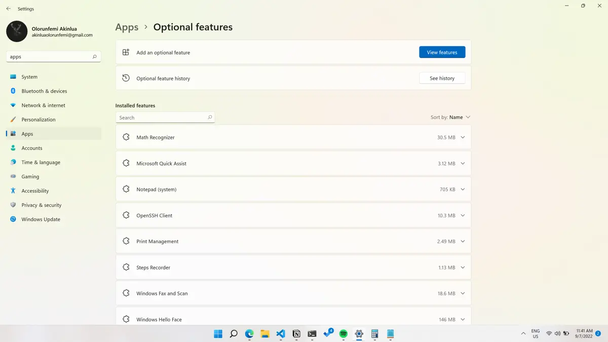Click the Personalization brush icon
Screen dimensions: 608x342
(x=13, y=120)
